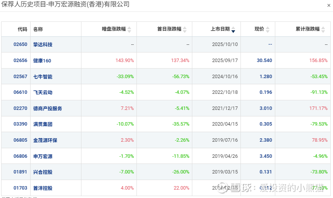Select cumulative change 156.85%
This screenshot has width=333, height=198.
point(318,61)
